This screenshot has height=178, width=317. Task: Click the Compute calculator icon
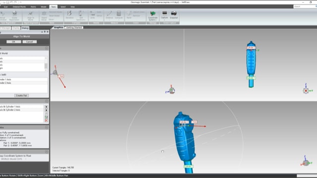point(119,15)
